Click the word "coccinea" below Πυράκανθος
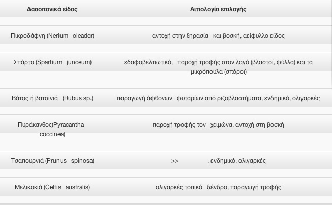The height and width of the screenshot is (205, 332). (x=52, y=134)
